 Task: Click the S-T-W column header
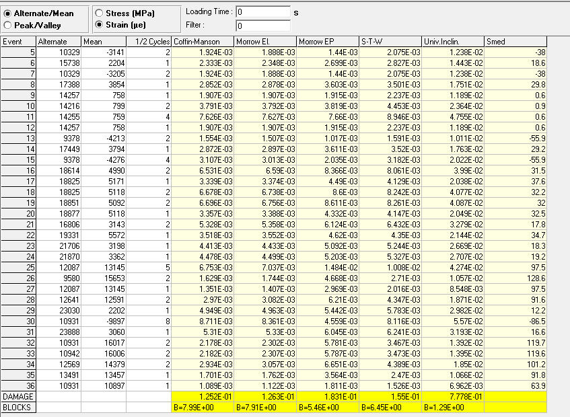pos(390,42)
